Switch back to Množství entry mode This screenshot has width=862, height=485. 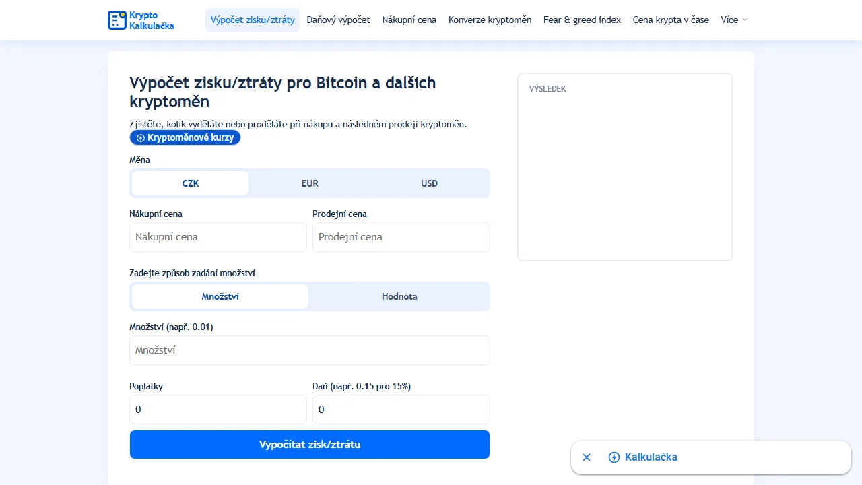220,296
